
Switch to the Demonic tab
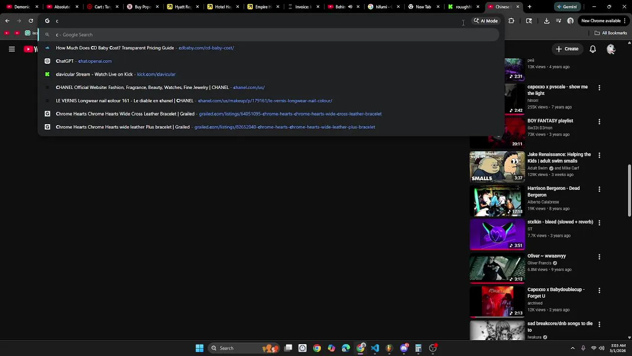click(x=21, y=7)
